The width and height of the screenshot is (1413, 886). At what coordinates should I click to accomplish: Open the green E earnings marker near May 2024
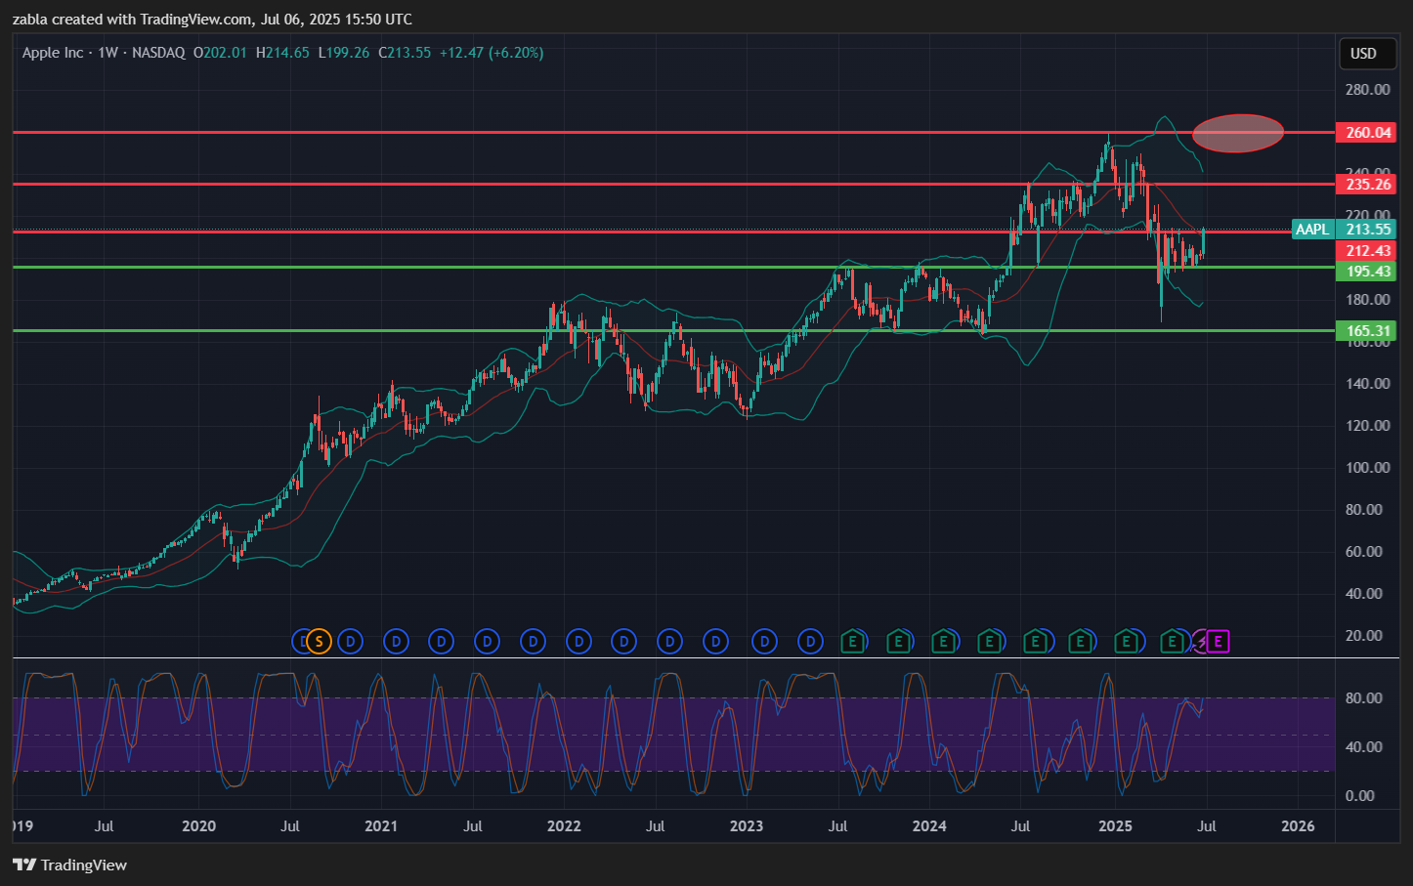pos(989,642)
